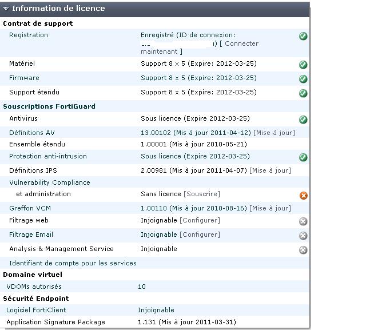Image resolution: width=366 pixels, height=330 pixels.
Task: Click the green check icon for Registration
Action: [x=303, y=36]
